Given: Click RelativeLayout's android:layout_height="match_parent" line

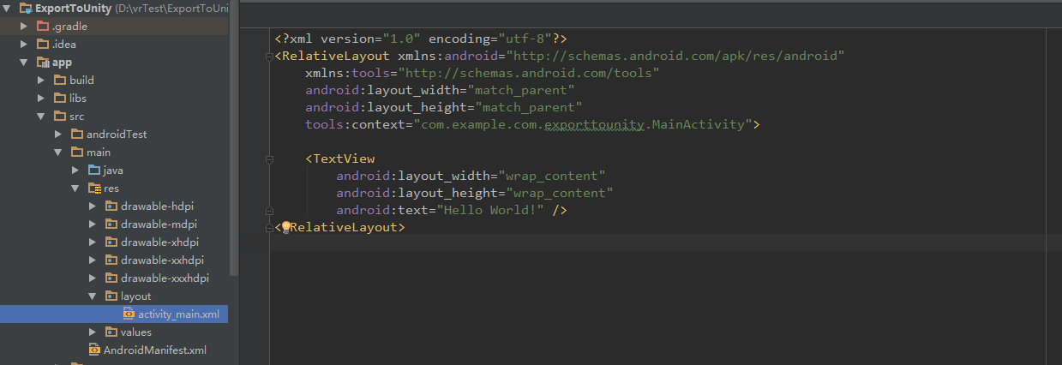Looking at the screenshot, I should click(x=444, y=107).
